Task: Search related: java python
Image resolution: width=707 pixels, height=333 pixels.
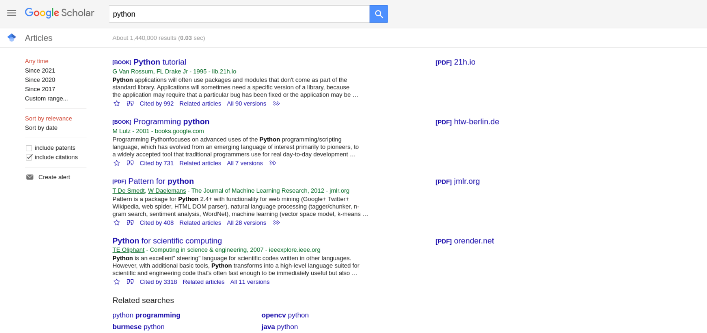Action: (280, 327)
